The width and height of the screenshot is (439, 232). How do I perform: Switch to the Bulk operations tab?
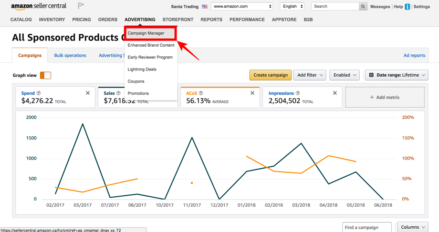tap(70, 55)
